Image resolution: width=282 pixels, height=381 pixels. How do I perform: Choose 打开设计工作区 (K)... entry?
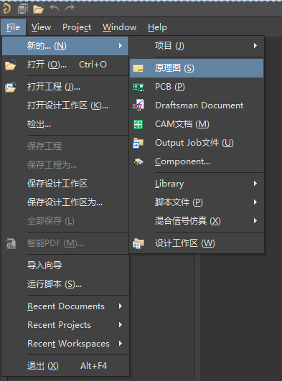(65, 105)
